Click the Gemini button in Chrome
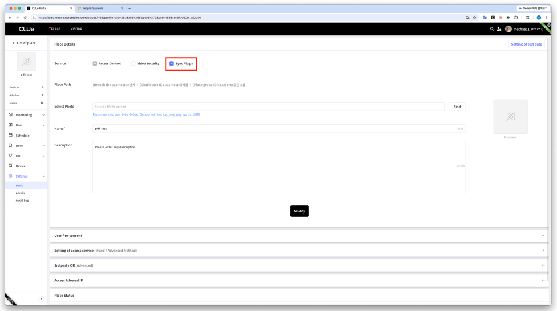557x311 pixels. pyautogui.click(x=533, y=8)
